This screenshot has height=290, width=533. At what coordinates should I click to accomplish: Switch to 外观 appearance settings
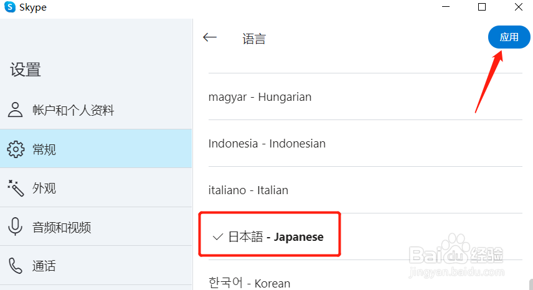pos(44,188)
